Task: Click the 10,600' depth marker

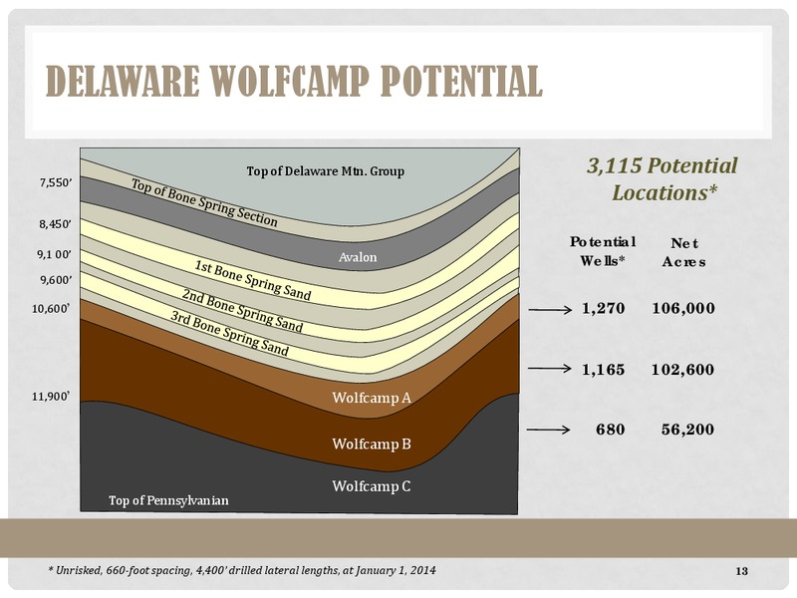Action: (x=51, y=309)
